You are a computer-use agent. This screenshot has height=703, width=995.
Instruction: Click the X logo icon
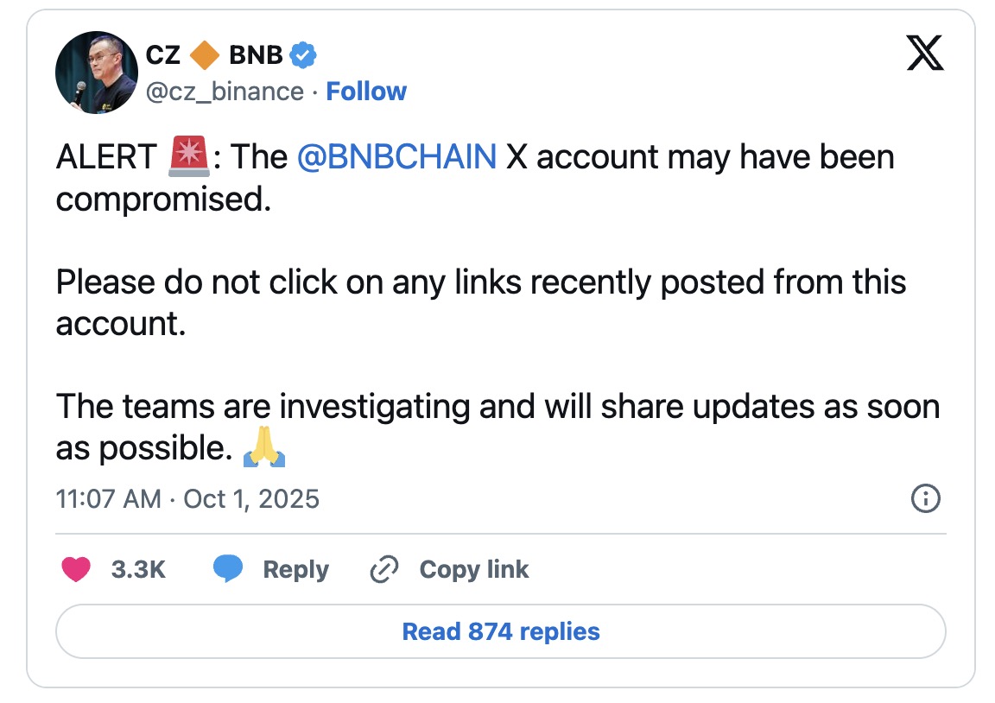[925, 56]
